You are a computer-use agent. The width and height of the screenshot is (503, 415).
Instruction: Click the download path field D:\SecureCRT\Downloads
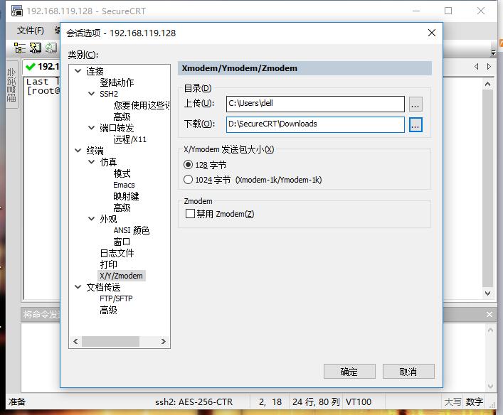(x=315, y=124)
